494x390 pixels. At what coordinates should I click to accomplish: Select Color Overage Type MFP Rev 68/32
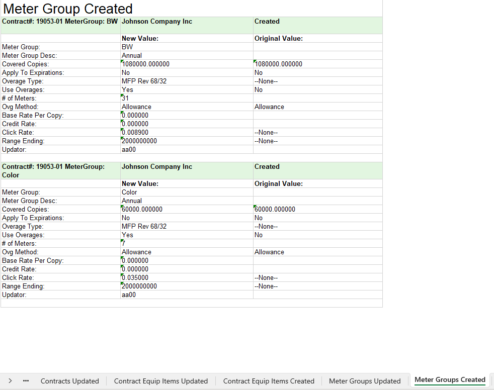(187, 226)
